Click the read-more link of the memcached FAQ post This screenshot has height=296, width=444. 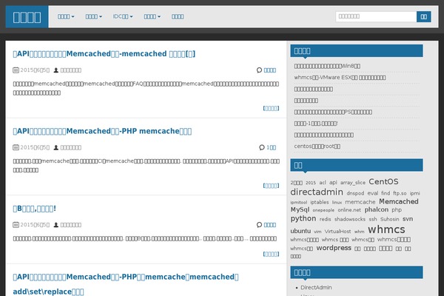point(271,108)
